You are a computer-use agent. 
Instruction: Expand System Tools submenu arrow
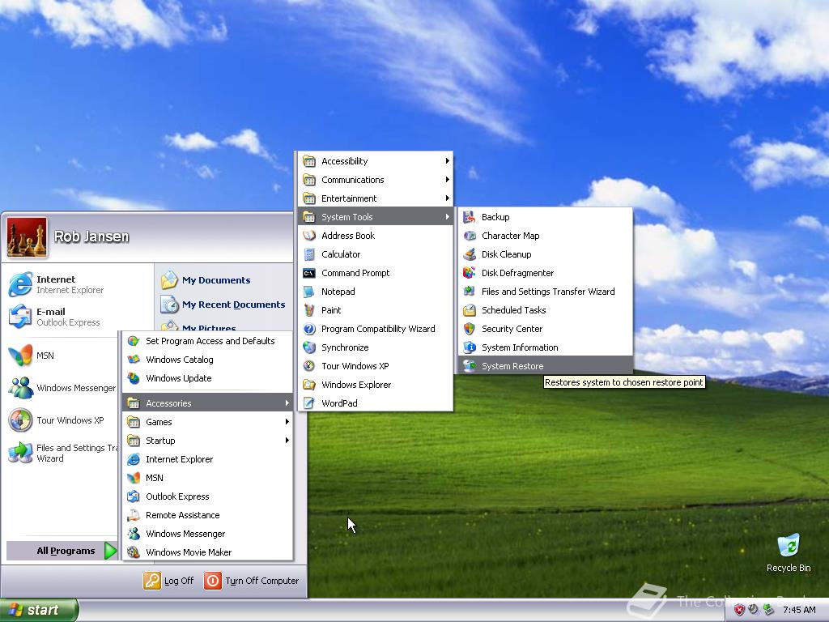tap(447, 217)
